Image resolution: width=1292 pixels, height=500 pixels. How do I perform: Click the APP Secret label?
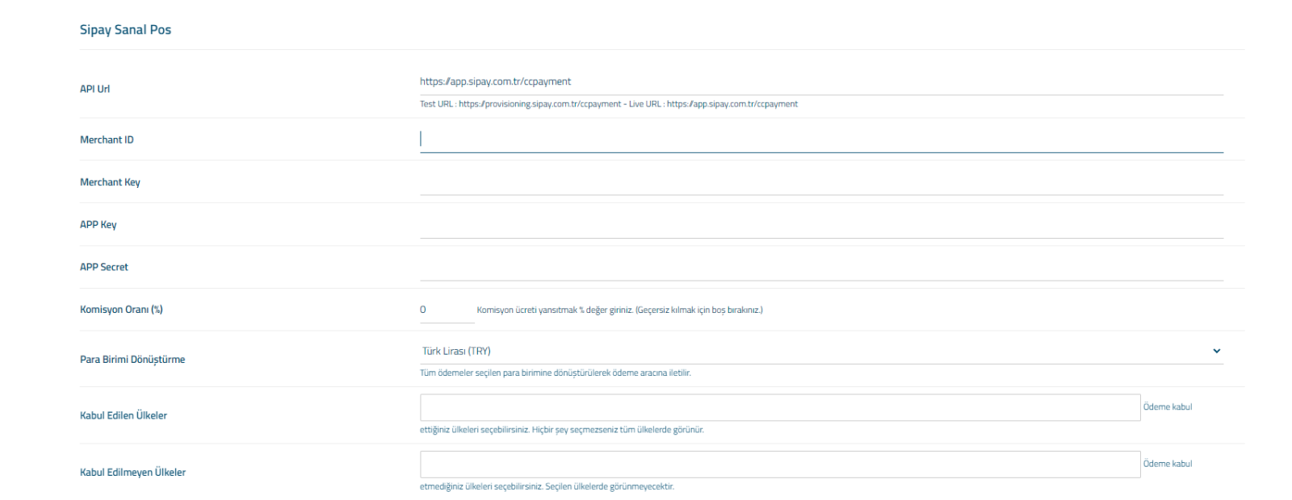(x=103, y=267)
